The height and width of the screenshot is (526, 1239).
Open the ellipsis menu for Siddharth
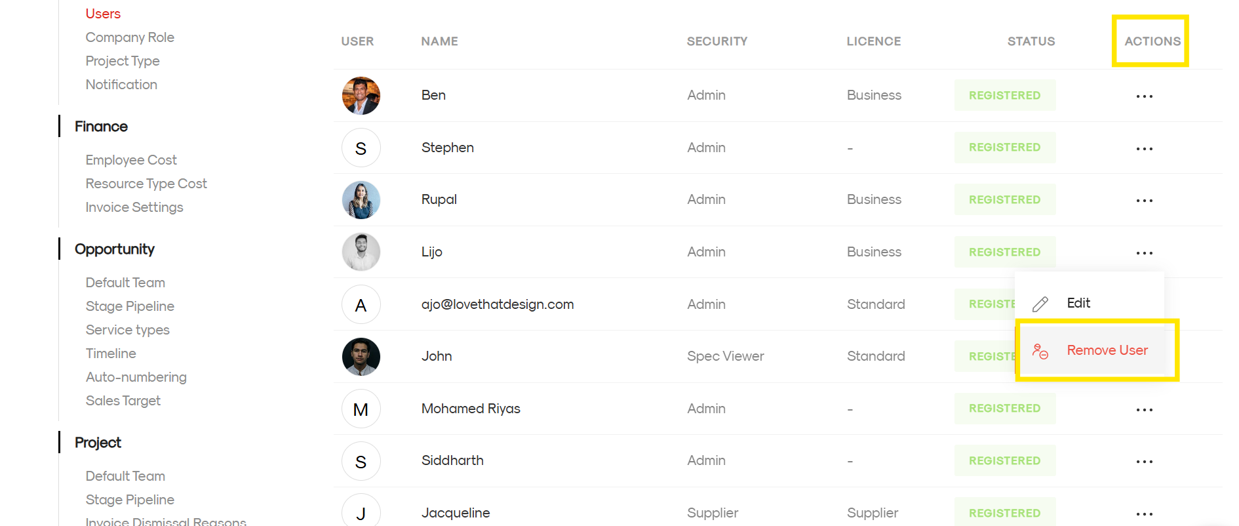pos(1144,461)
